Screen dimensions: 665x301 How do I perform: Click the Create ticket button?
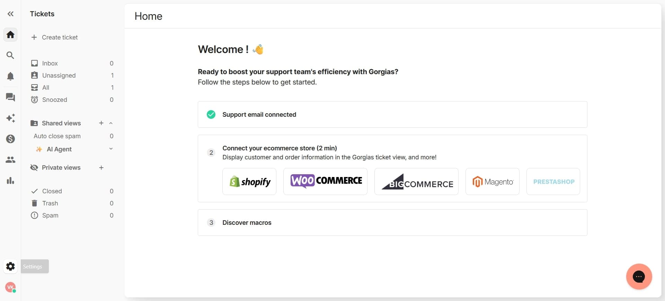tap(55, 37)
